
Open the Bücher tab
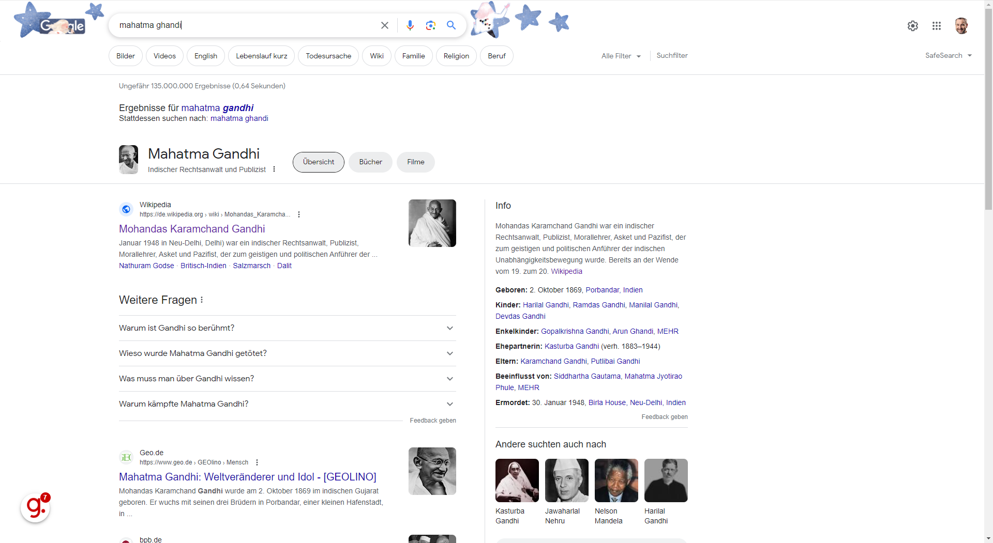[371, 162]
